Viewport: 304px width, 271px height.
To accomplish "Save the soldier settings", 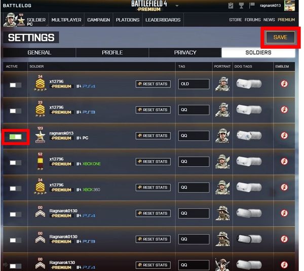I will [280, 37].
